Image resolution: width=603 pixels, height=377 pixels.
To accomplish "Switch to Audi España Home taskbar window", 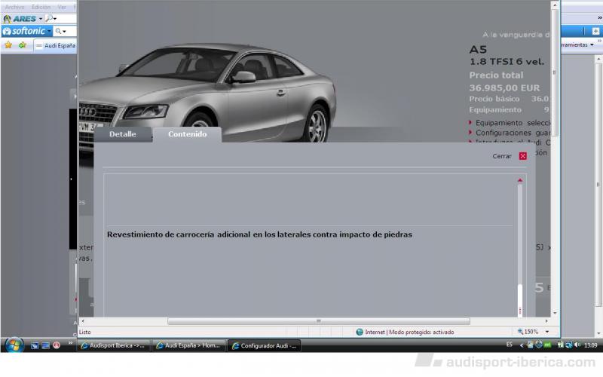I will (x=188, y=345).
